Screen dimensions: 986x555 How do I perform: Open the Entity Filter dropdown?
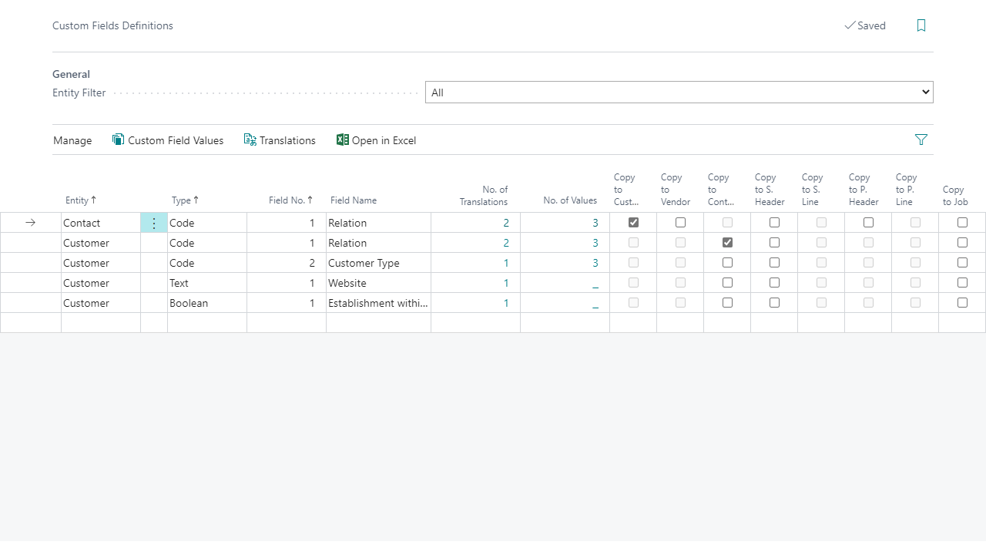point(679,92)
